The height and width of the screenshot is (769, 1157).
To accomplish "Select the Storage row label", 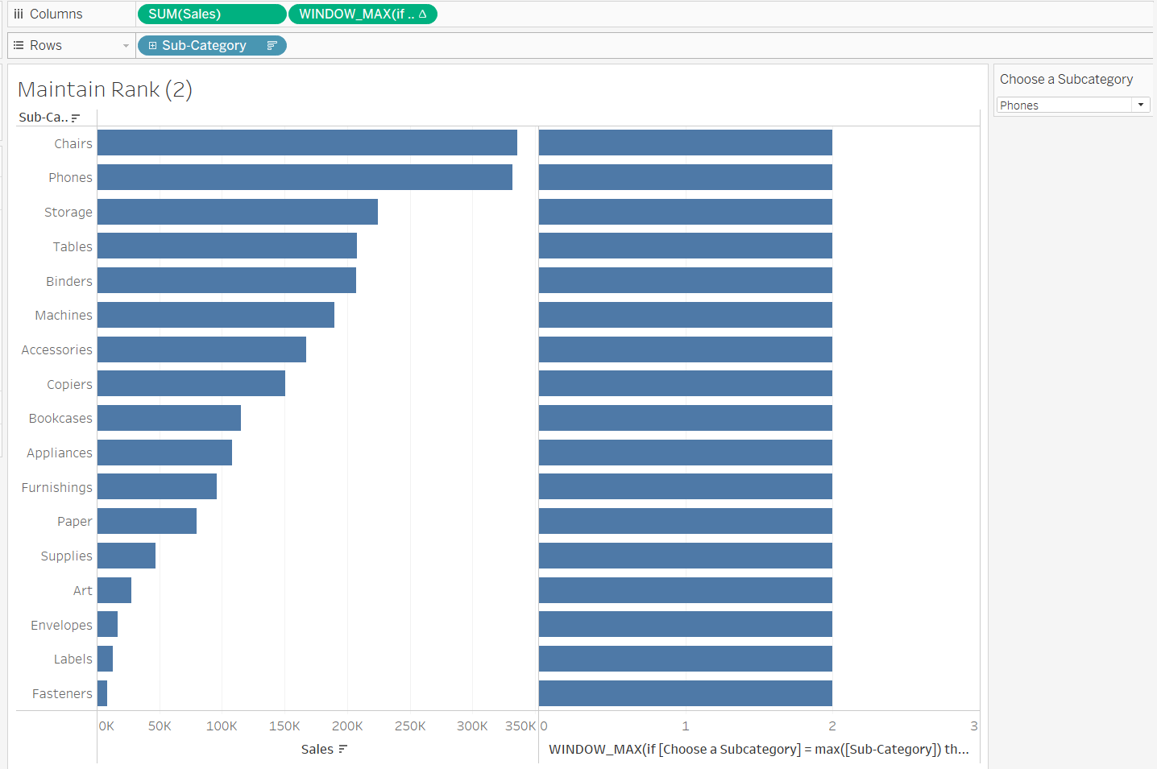I will (x=68, y=212).
